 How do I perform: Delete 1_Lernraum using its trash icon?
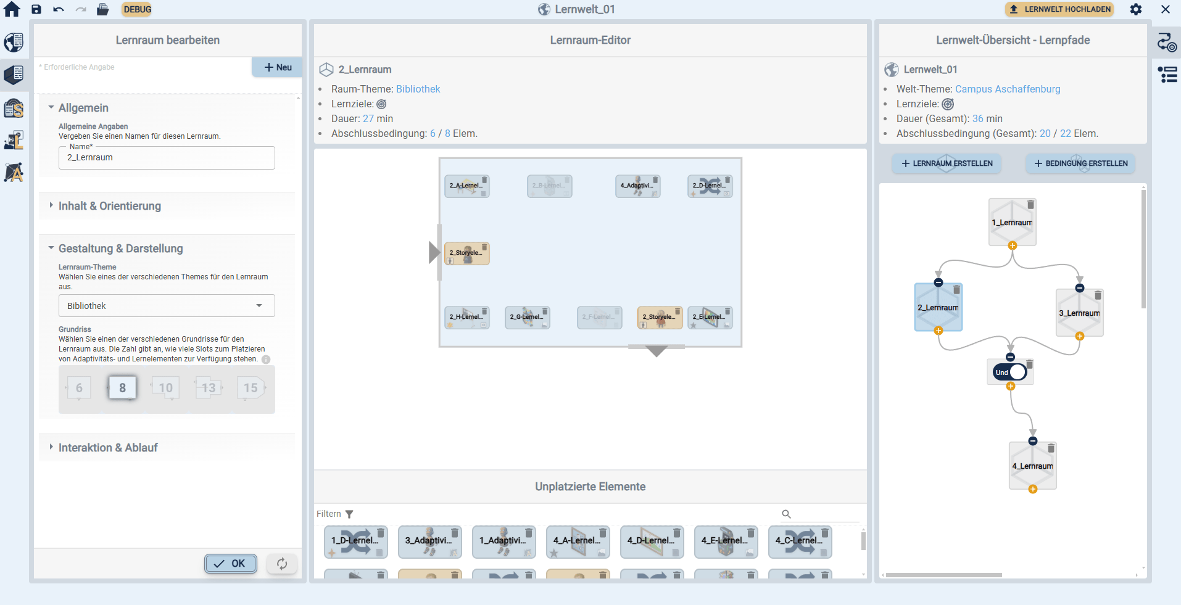click(1030, 205)
